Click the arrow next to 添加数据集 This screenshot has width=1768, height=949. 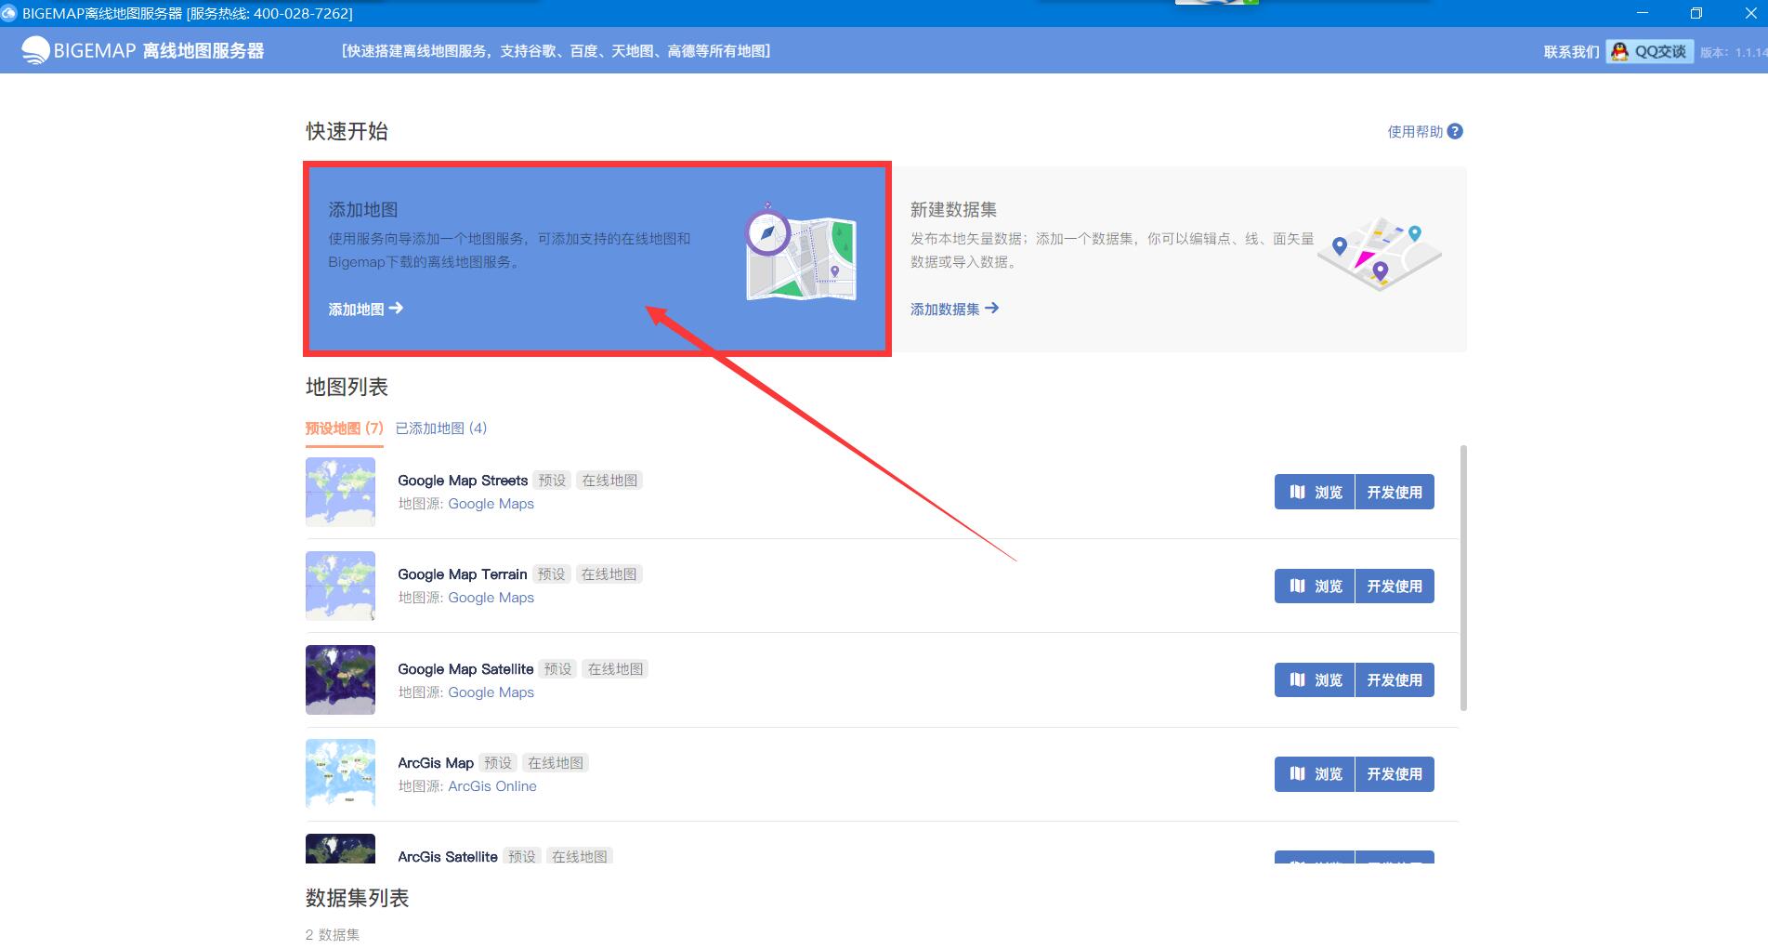click(x=992, y=308)
